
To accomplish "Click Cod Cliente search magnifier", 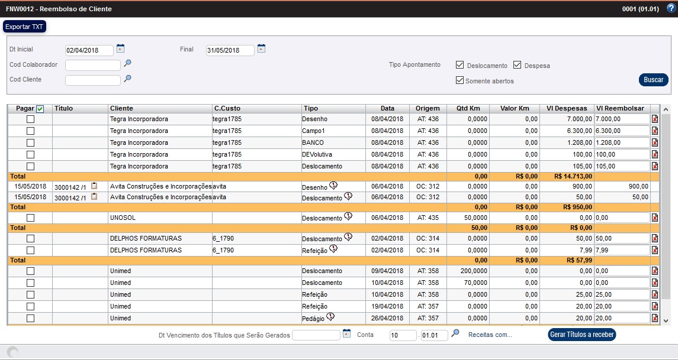I will click(x=127, y=78).
